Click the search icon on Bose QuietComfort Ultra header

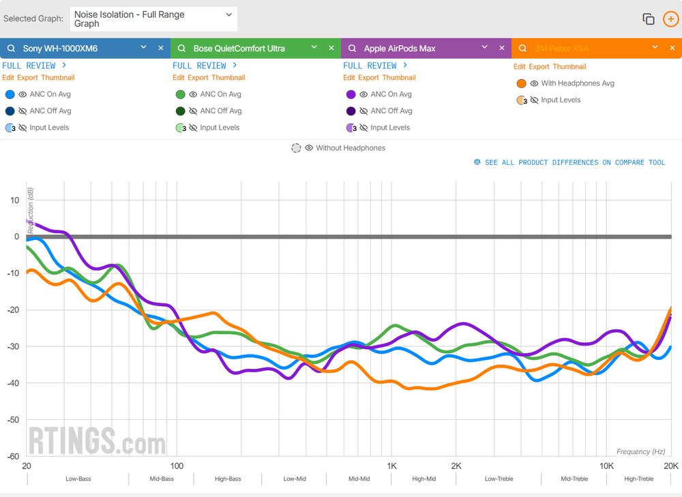coord(181,48)
